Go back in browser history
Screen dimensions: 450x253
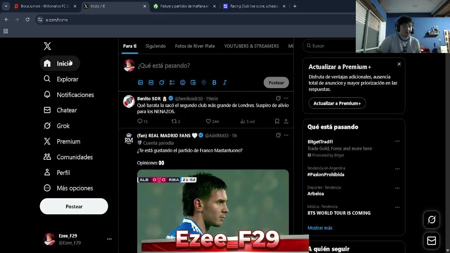click(6, 20)
